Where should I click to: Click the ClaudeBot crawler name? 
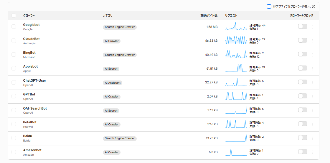(31, 39)
